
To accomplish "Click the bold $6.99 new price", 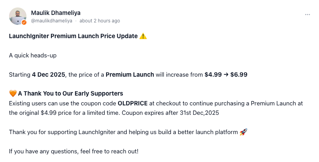I will point(239,75).
